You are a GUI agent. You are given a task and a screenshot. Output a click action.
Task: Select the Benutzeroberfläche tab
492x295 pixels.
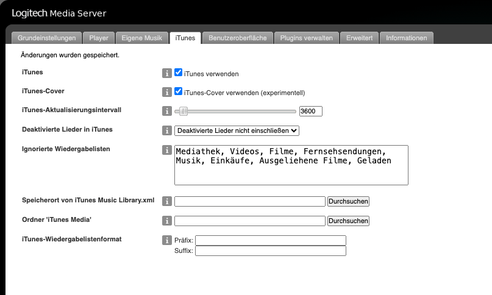[237, 38]
